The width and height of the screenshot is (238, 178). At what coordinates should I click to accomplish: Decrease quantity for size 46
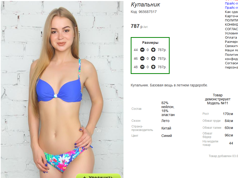(x=142, y=59)
